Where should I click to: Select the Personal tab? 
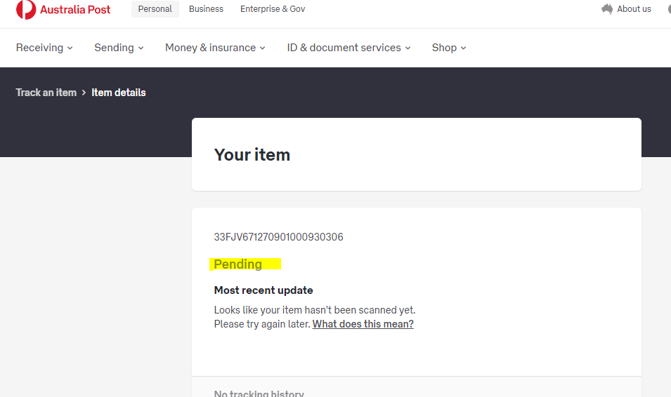pyautogui.click(x=155, y=9)
